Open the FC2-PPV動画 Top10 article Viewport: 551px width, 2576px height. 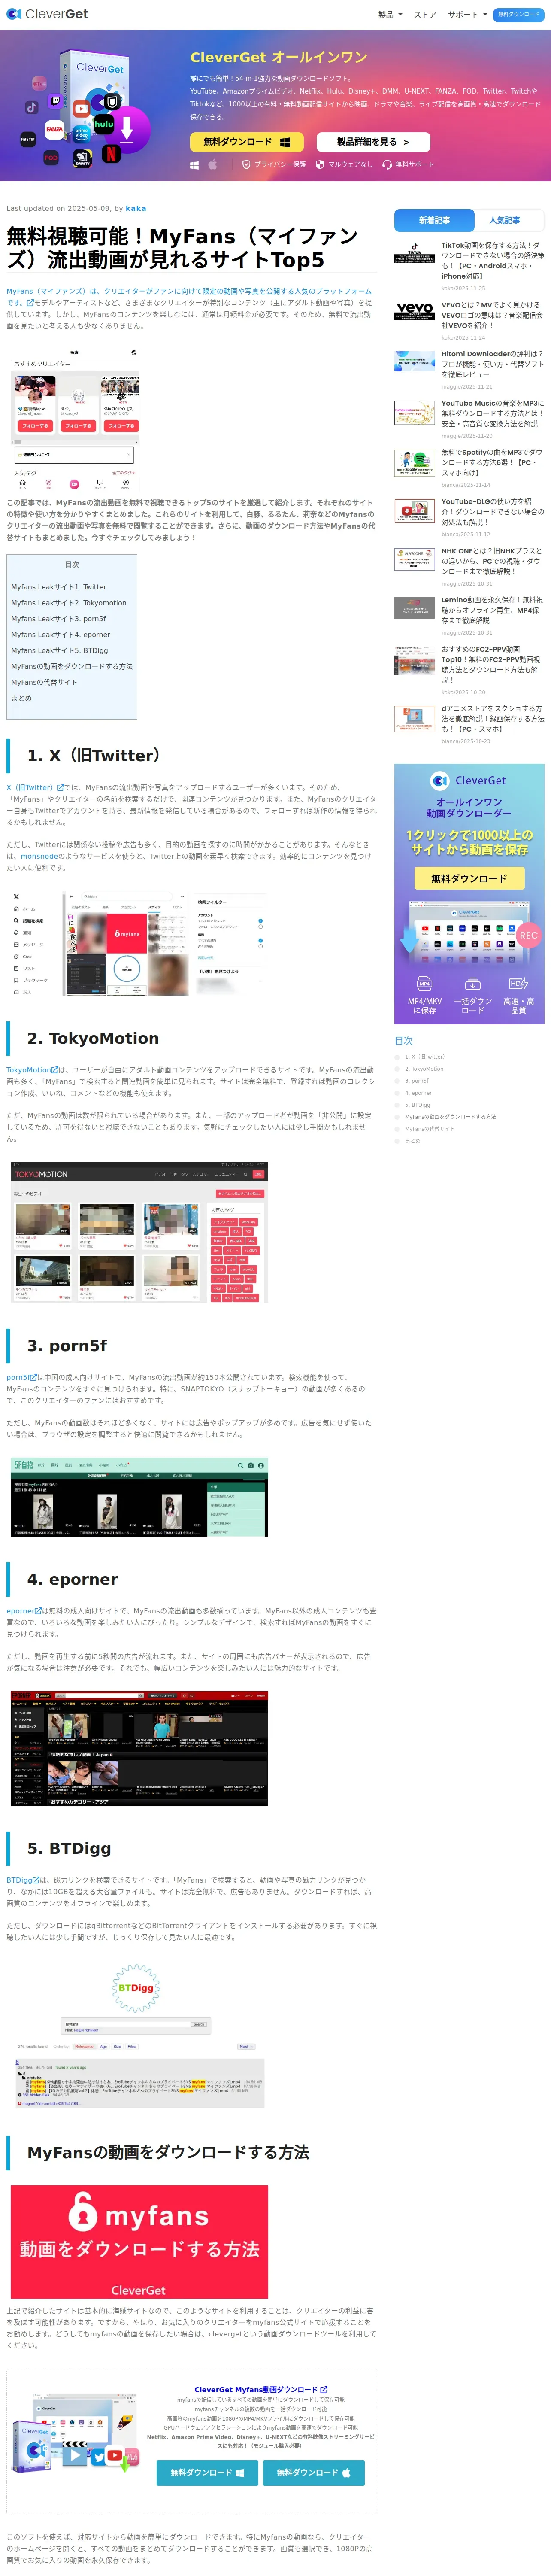point(492,664)
